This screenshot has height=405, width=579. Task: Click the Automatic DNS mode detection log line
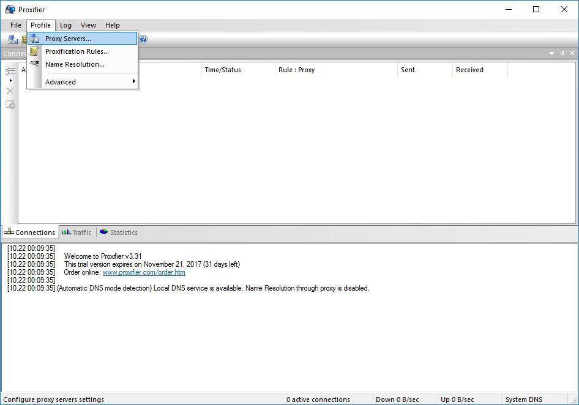click(x=213, y=288)
